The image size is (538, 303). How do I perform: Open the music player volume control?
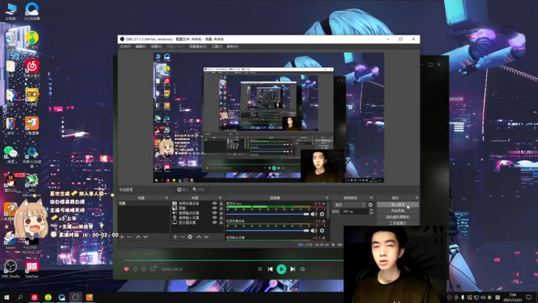[x=302, y=269]
